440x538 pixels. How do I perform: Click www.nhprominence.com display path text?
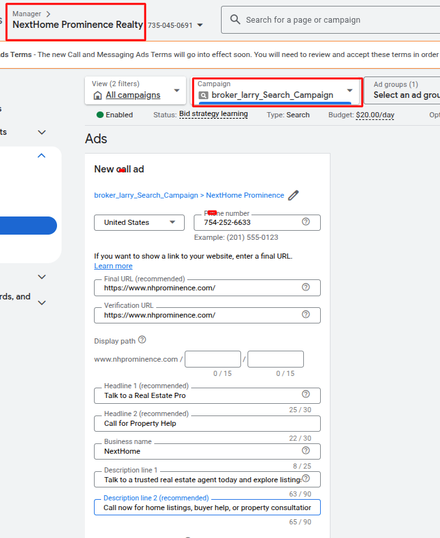tap(136, 359)
